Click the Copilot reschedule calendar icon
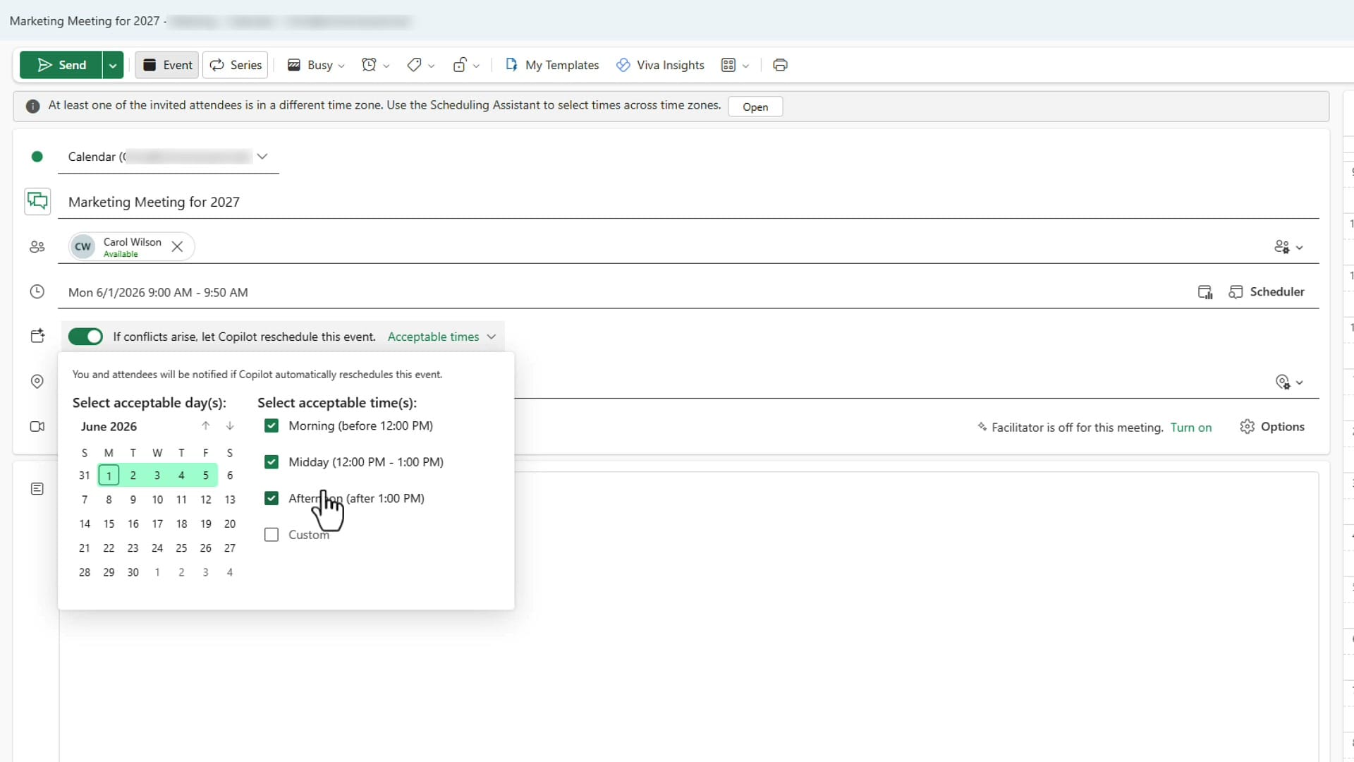 (37, 337)
